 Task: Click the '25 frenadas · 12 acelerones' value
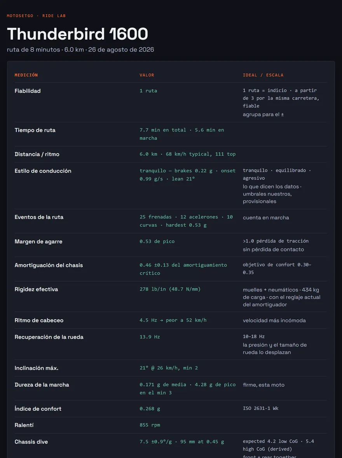click(186, 221)
